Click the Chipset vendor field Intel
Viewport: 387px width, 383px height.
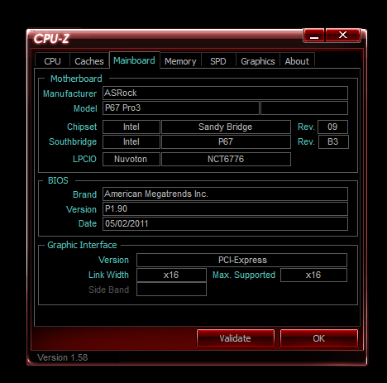click(x=131, y=127)
